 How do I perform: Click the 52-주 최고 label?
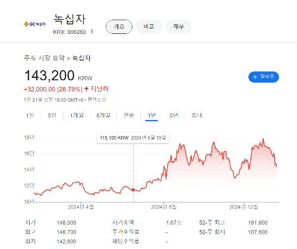212,223
